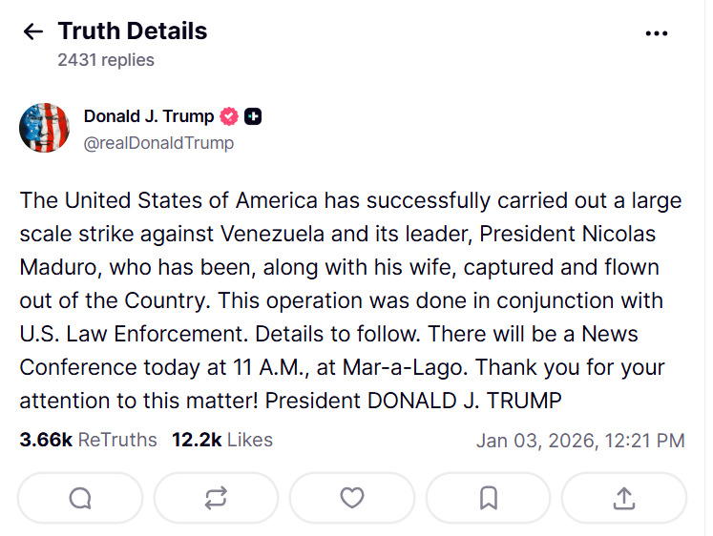This screenshot has width=713, height=536.
Task: Click the Jan 03, 2026 timestamp
Action: 580,441
